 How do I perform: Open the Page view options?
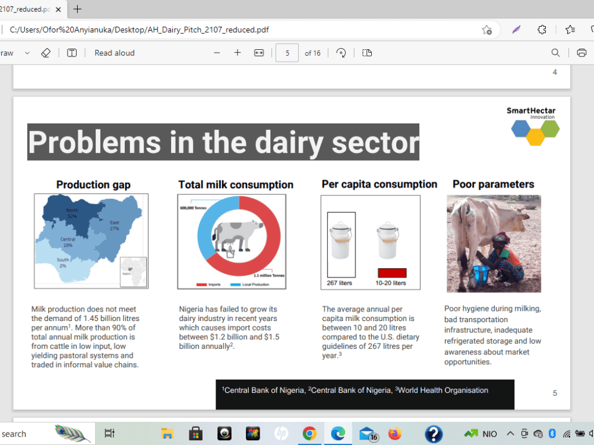pyautogui.click(x=367, y=53)
